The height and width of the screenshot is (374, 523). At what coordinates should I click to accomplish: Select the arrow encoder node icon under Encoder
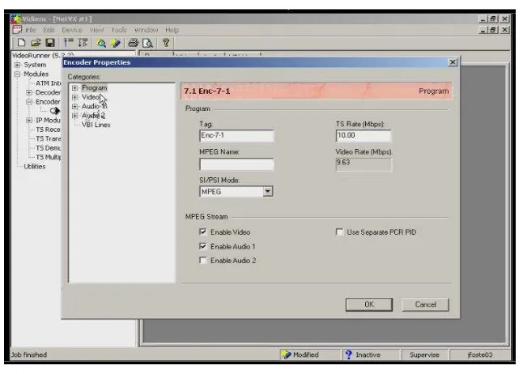(55, 111)
